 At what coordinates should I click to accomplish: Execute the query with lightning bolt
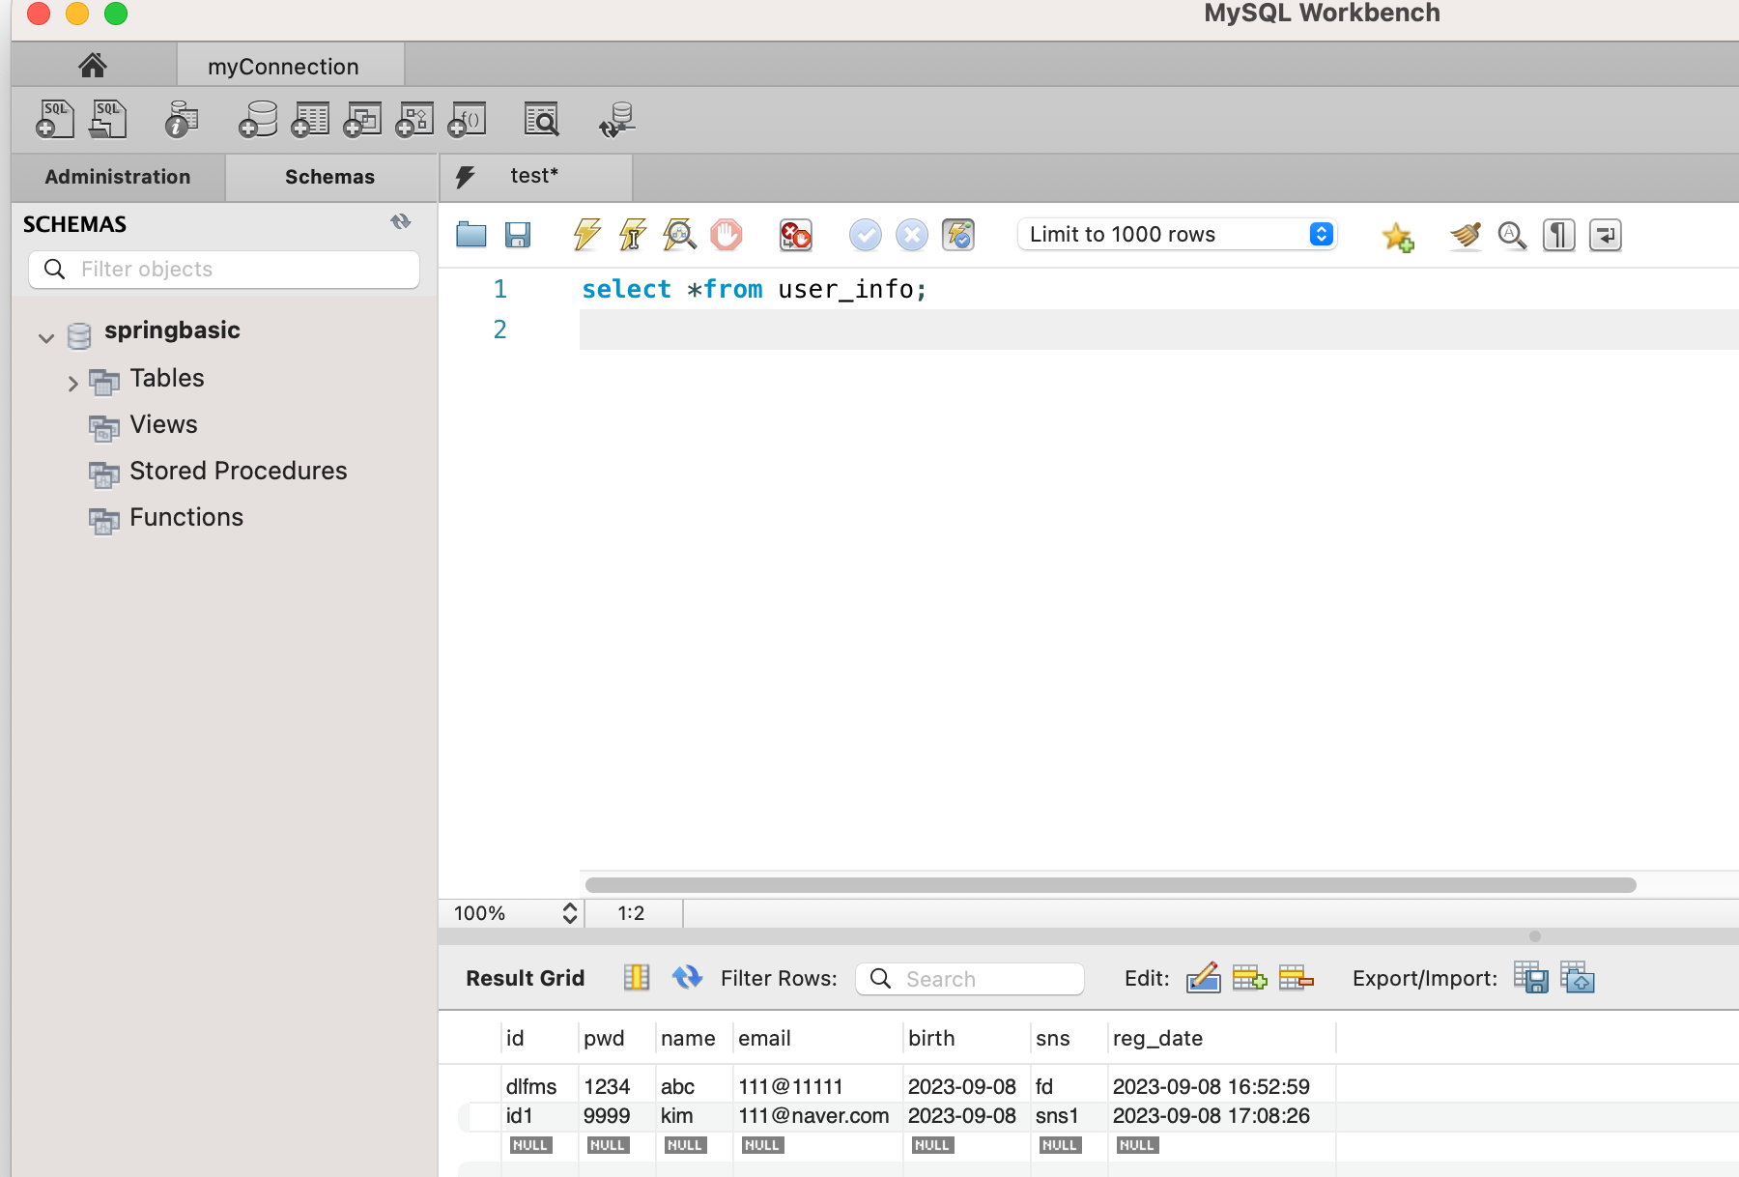(x=586, y=234)
